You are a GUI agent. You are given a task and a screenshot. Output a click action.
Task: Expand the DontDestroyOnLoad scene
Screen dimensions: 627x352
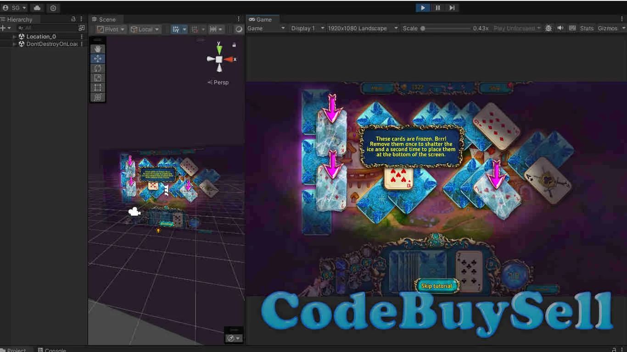coord(15,44)
